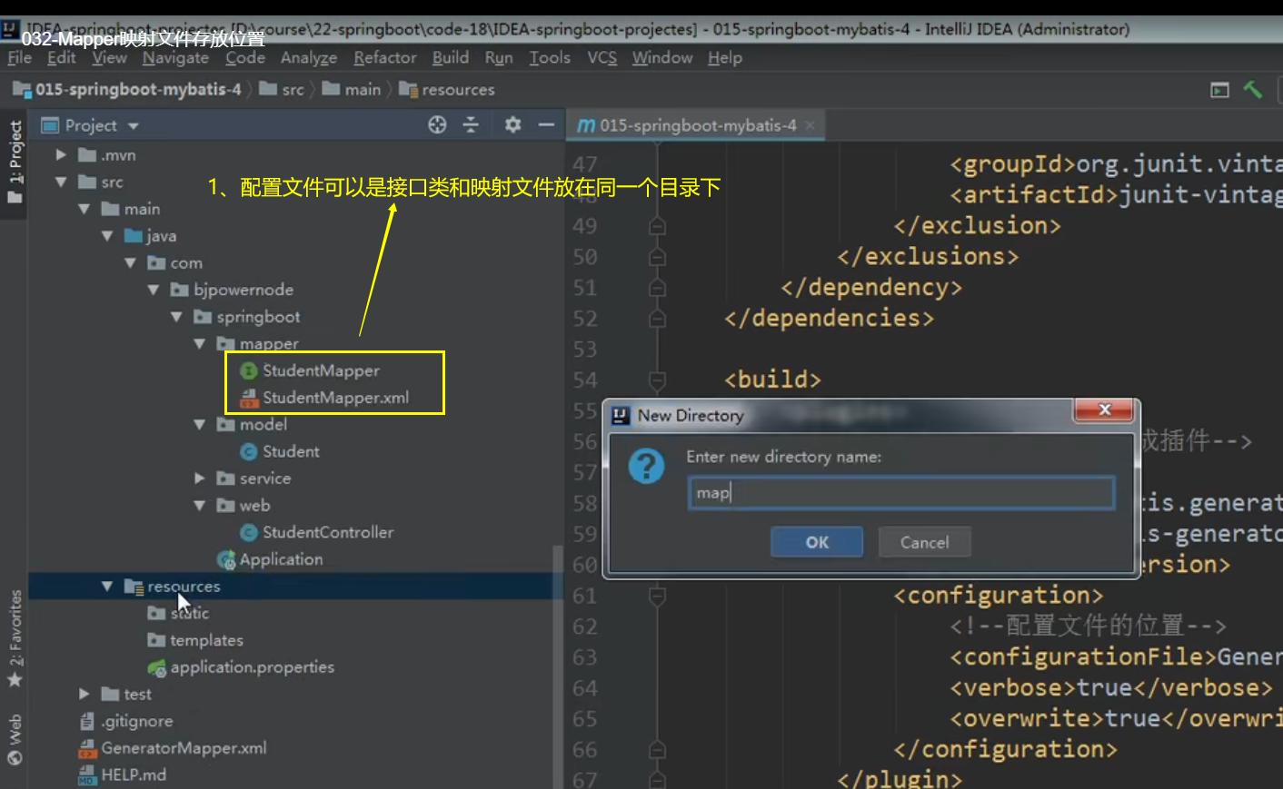Screen dimensions: 1283x789
Task: Click OK in New Directory dialog
Action: [817, 542]
